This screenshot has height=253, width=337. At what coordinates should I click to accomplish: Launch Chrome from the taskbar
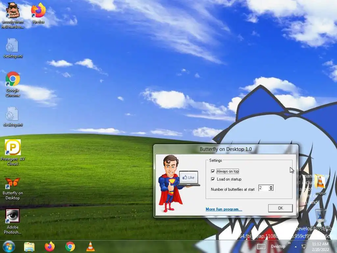70,246
